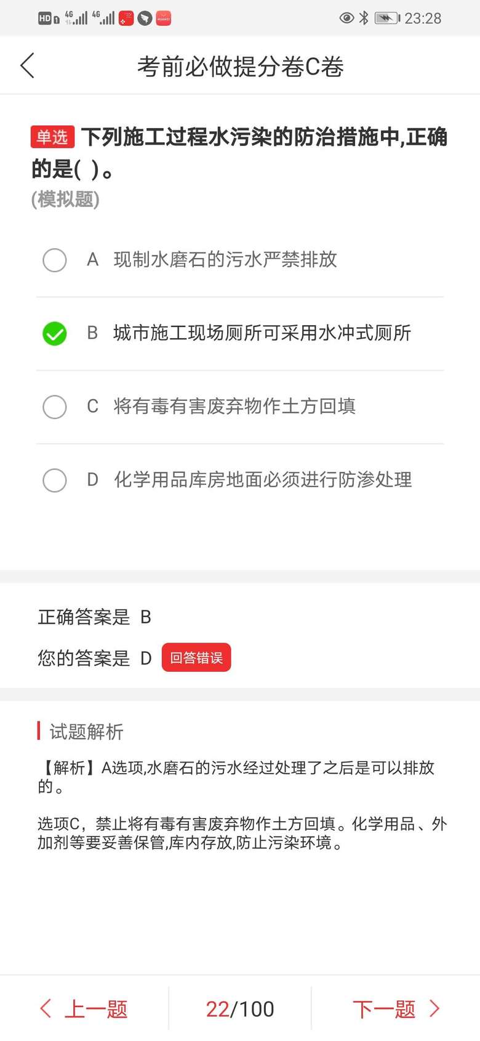Open question list from 22/100 counter
480x1041 pixels.
(240, 1009)
